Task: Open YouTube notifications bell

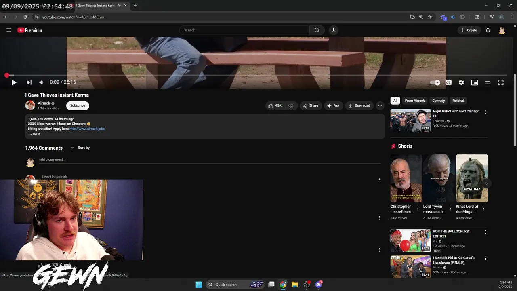Action: click(x=488, y=30)
